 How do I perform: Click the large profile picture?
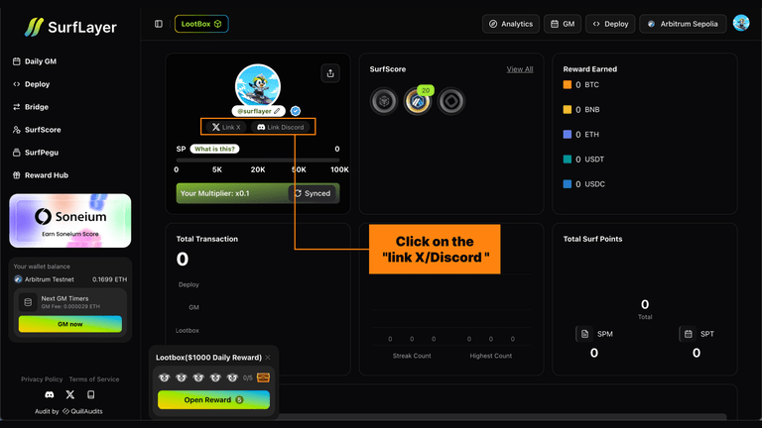pyautogui.click(x=258, y=86)
